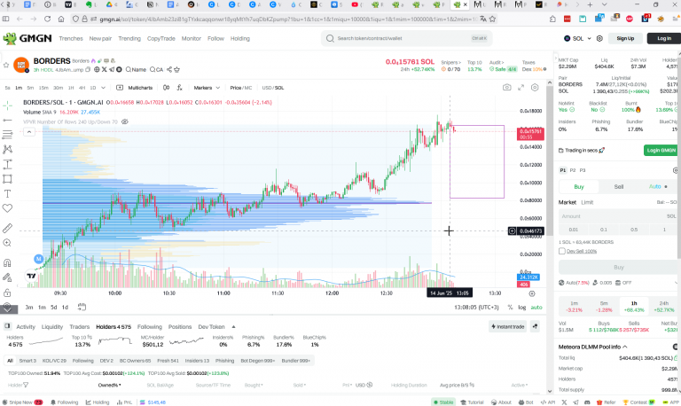Toggle USD / SOL denomination
Image resolution: width=681 pixels, height=406 pixels.
point(273,88)
